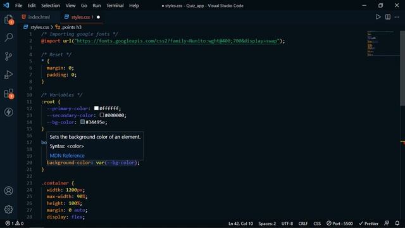Click the #34495e color swatch
This screenshot has height=228, width=405.
coord(82,122)
